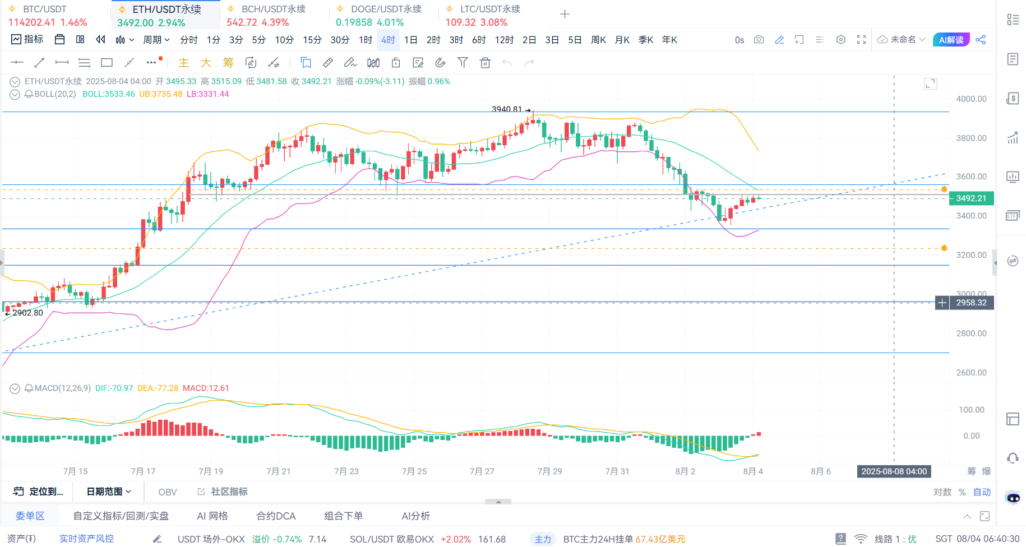Click the 3492.21 current price label
The height and width of the screenshot is (547, 1026).
pyautogui.click(x=971, y=198)
